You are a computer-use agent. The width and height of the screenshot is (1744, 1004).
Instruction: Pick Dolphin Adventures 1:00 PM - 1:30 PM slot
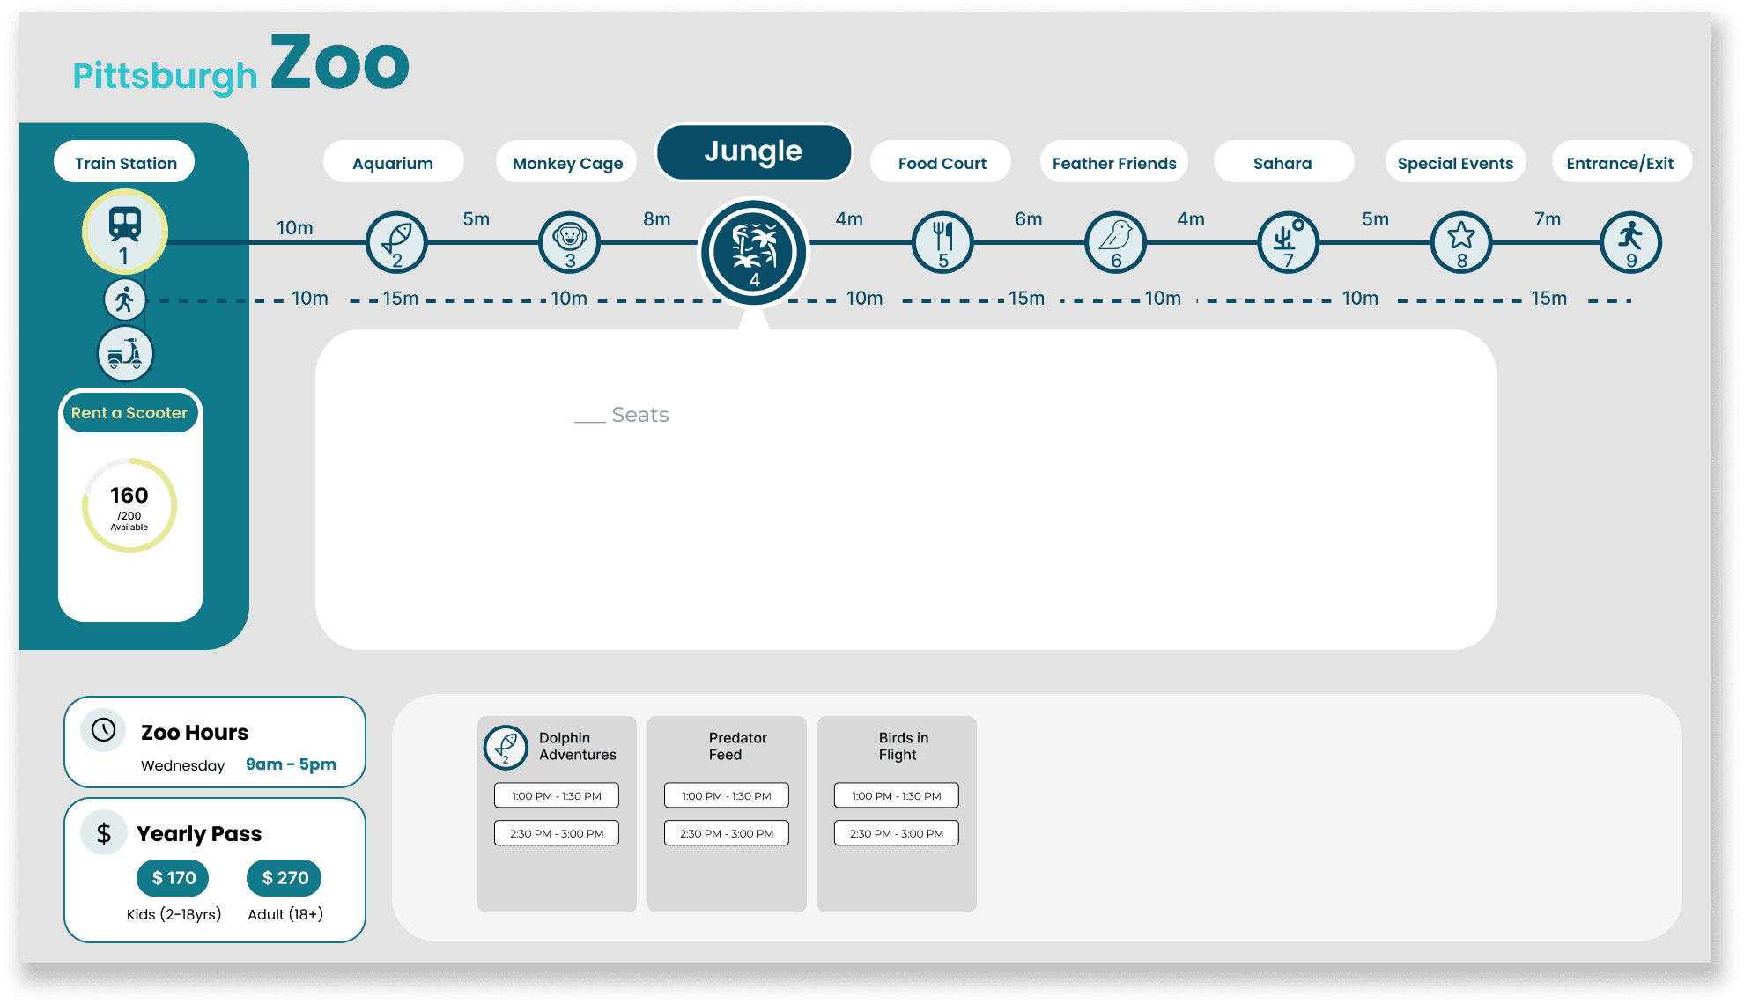(x=557, y=795)
